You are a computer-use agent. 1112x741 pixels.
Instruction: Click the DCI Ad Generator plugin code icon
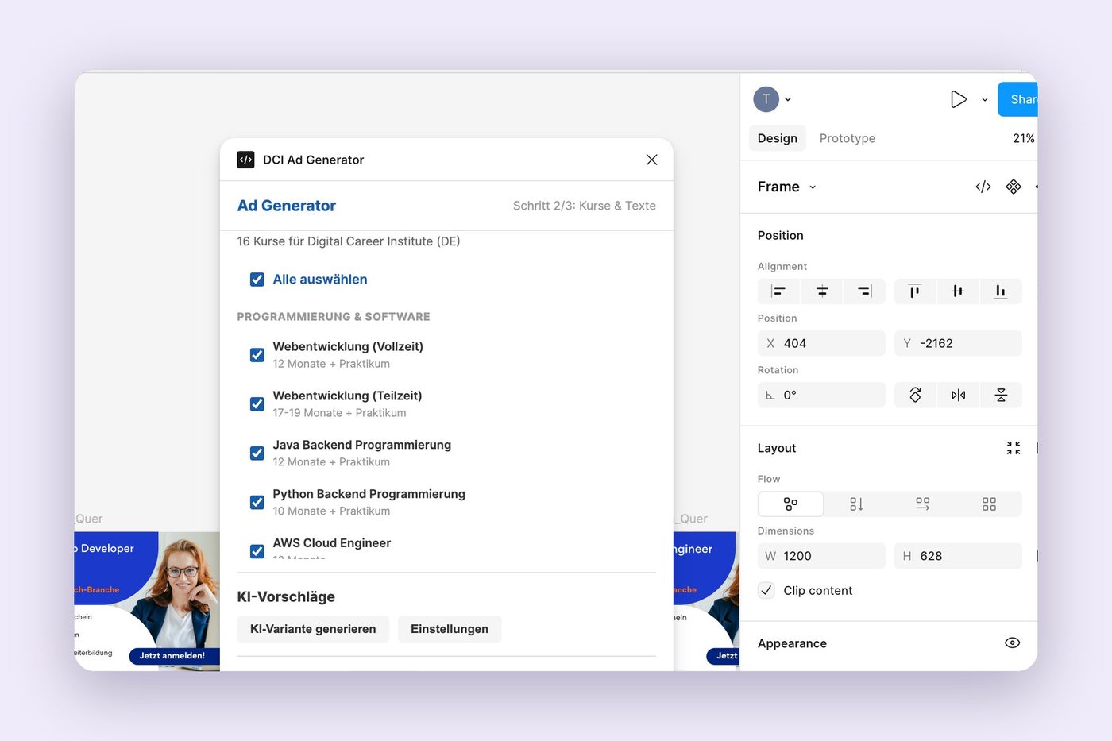coord(245,160)
